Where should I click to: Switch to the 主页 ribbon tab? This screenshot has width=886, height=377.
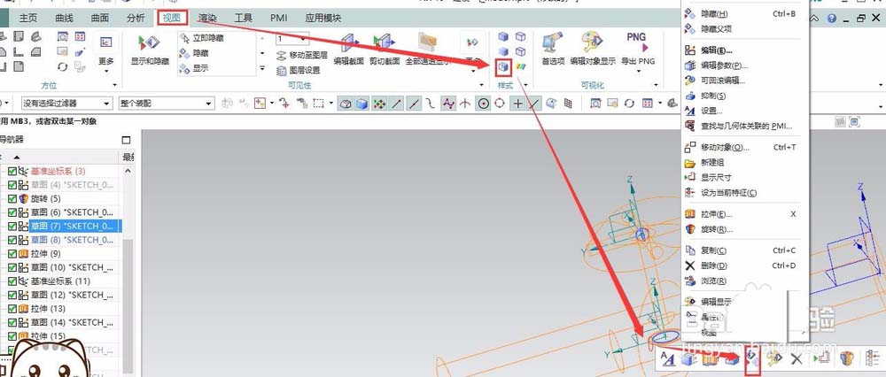click(x=28, y=18)
